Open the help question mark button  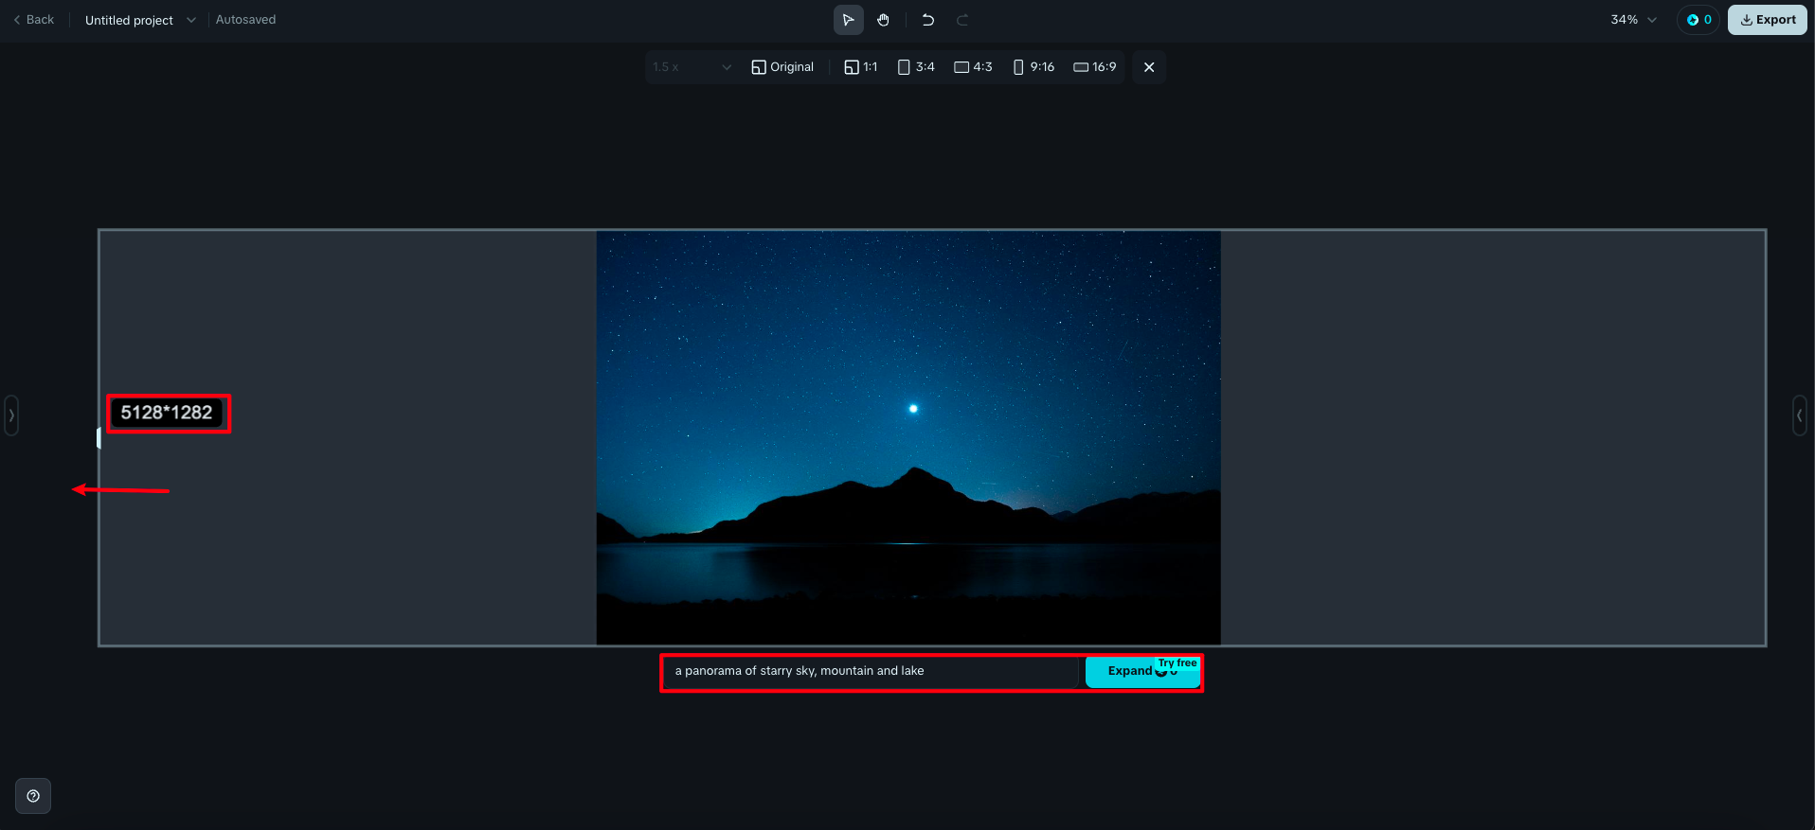[x=33, y=796]
